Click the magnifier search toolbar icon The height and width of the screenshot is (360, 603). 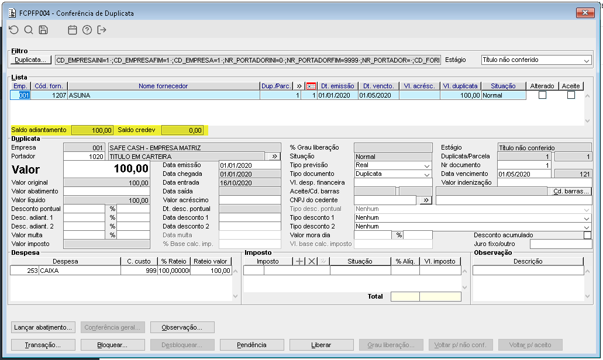coord(29,30)
